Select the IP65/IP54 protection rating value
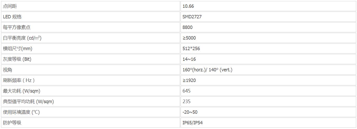The height and width of the screenshot is (129, 357). [192, 123]
